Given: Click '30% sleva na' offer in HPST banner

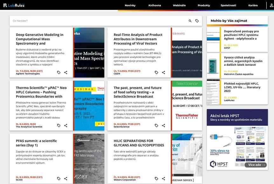Looking at the screenshot, I should [219, 151].
